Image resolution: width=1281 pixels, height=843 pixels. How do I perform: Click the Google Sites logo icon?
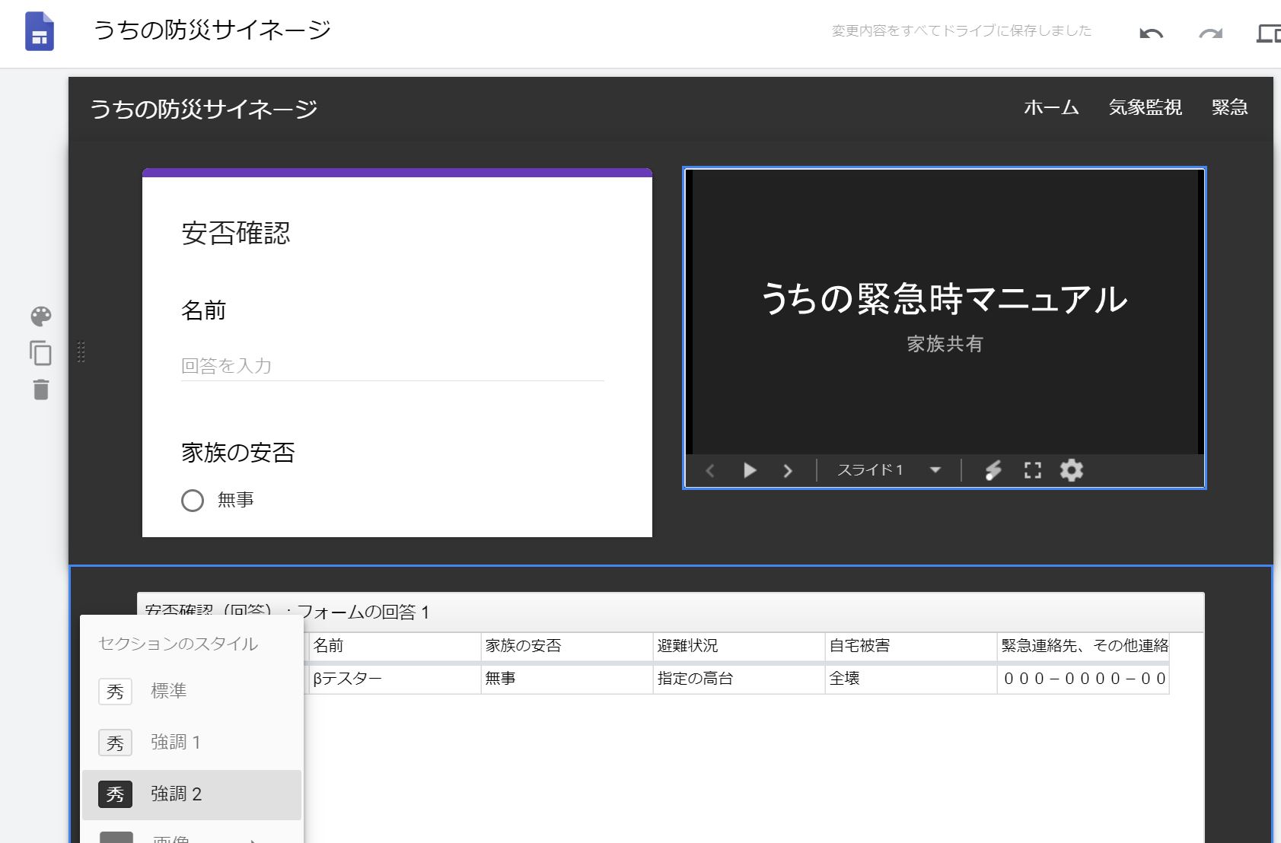[40, 32]
